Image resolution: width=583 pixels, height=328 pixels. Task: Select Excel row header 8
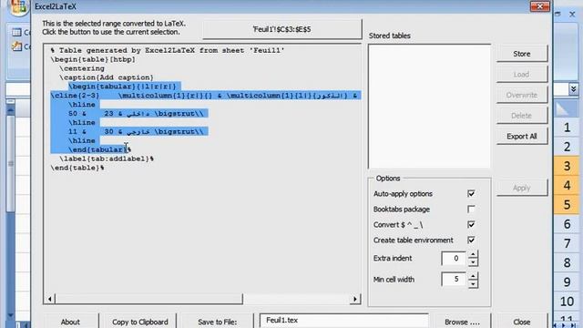pos(567,263)
